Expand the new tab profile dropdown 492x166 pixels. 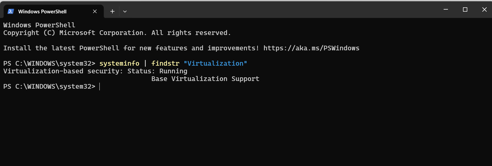(125, 11)
